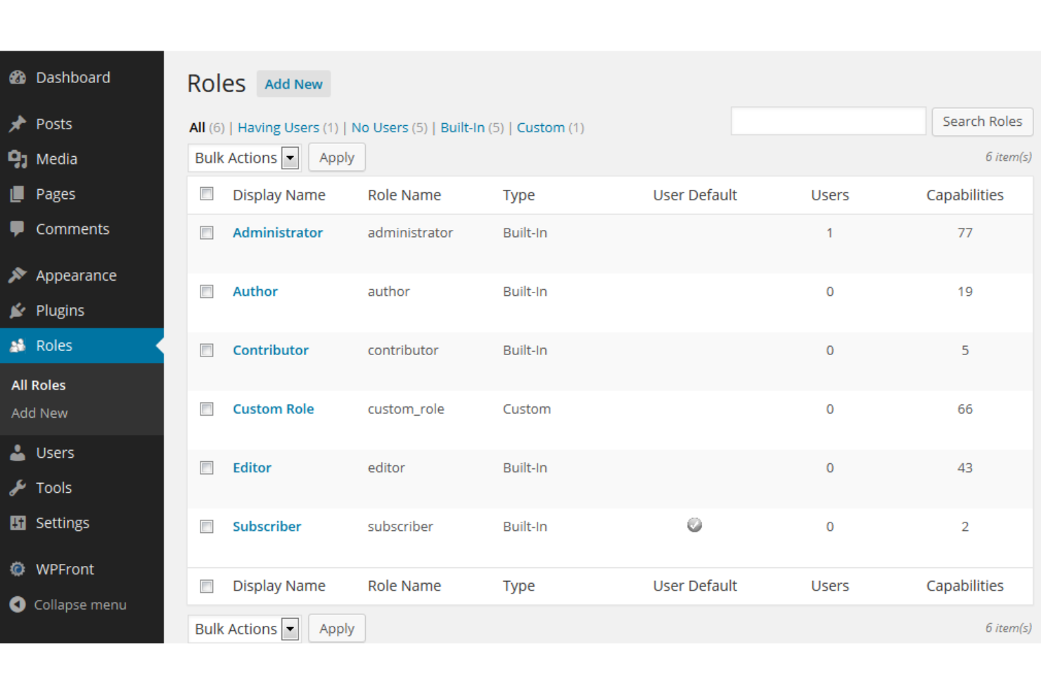Open WPFront settings via its gear icon

(x=18, y=569)
